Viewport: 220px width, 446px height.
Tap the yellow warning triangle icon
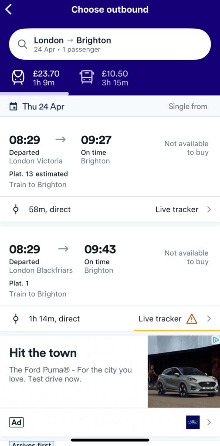pos(192,318)
